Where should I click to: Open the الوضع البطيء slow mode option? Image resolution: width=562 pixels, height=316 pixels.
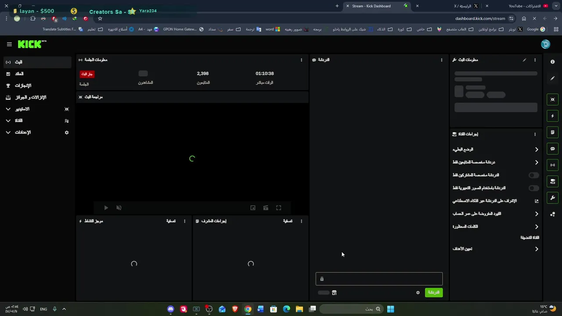tap(496, 150)
